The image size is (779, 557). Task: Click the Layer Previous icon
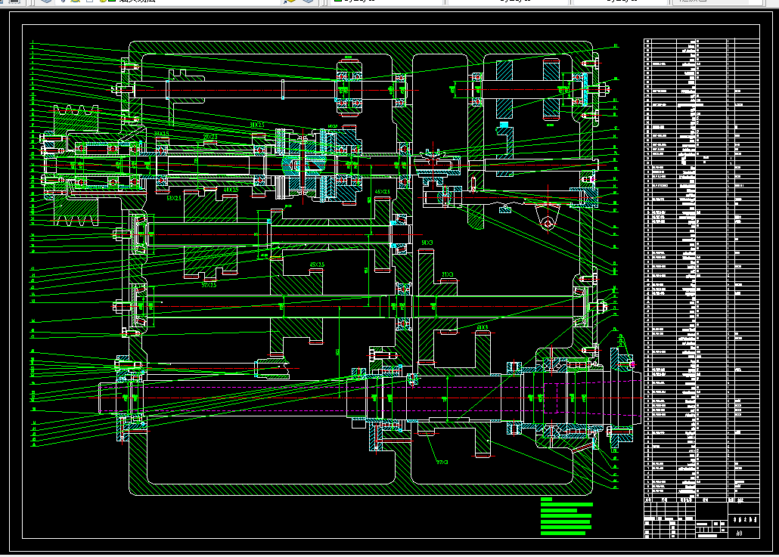[x=308, y=1]
